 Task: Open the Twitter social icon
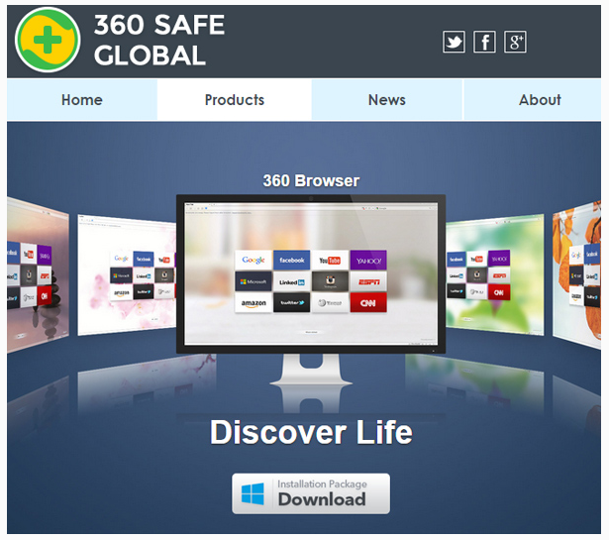pos(454,42)
